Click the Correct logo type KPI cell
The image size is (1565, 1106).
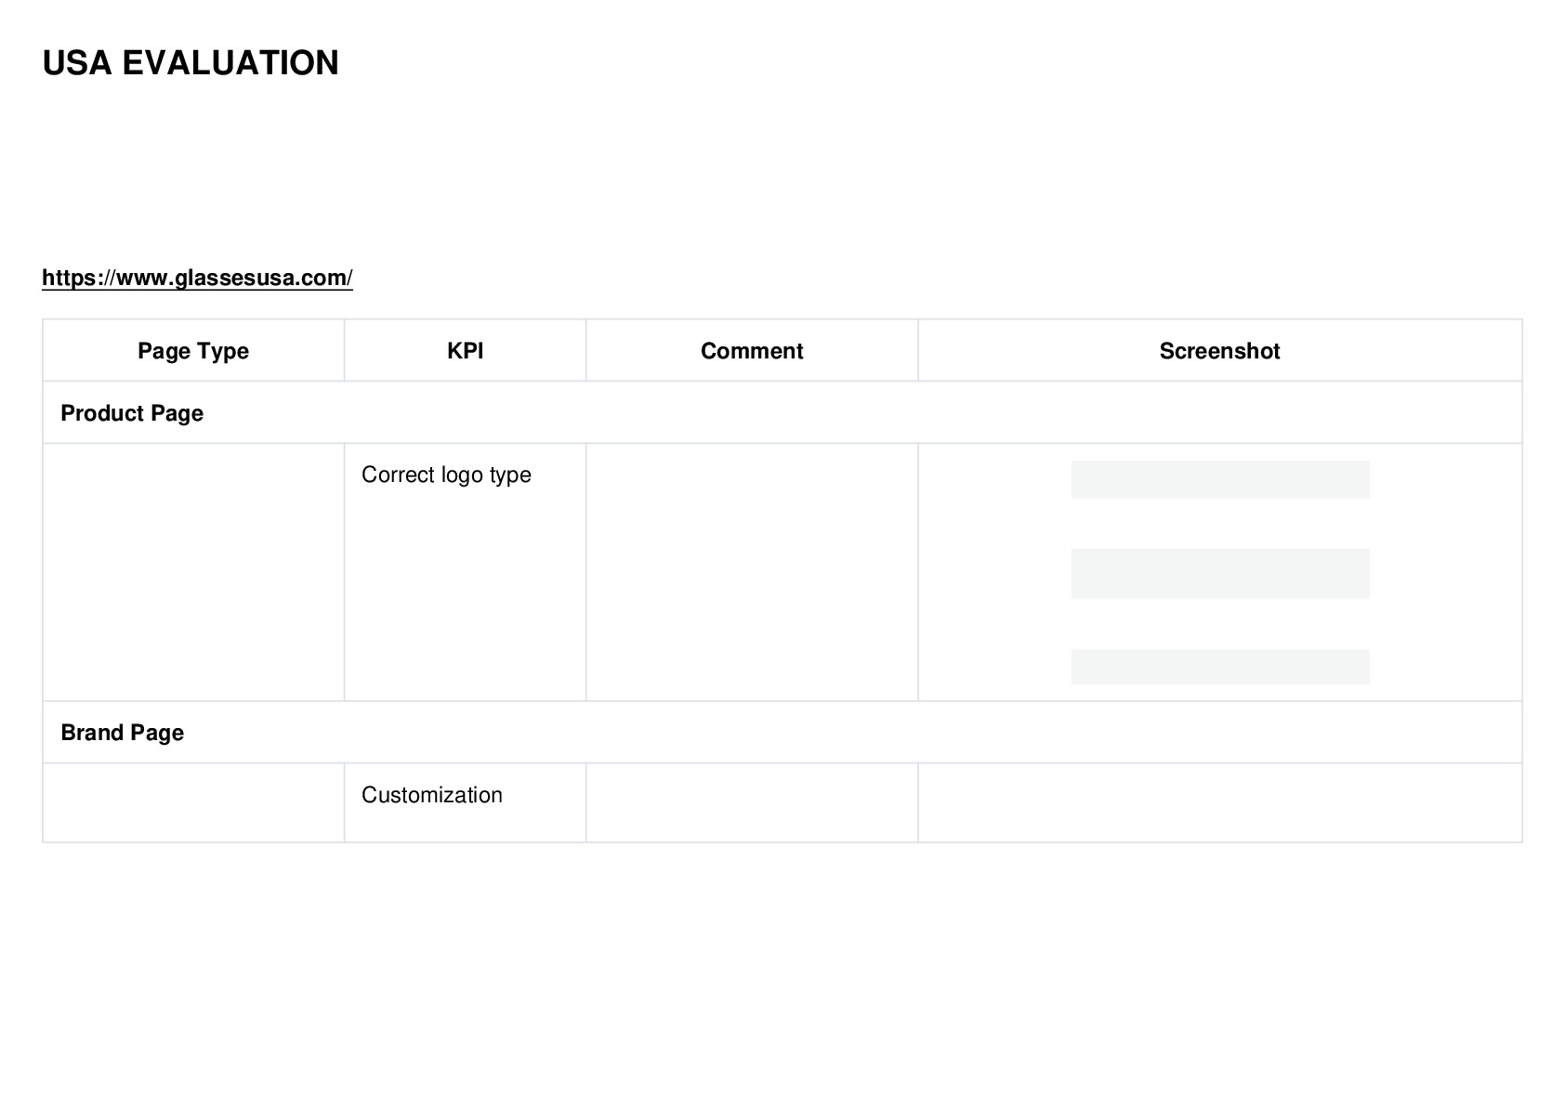(465, 572)
